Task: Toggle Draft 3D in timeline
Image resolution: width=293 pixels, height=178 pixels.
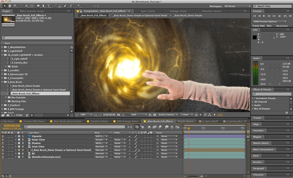Action: [142, 127]
